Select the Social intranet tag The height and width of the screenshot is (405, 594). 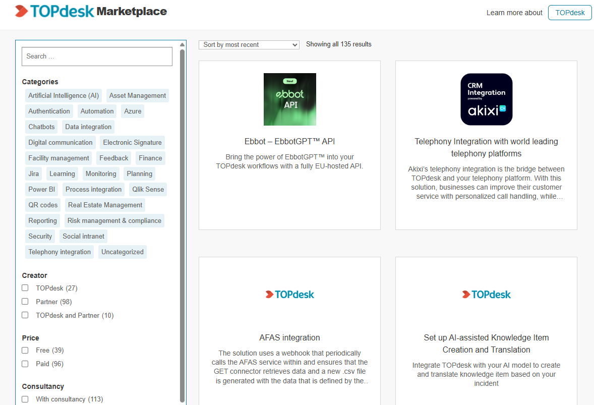click(83, 236)
